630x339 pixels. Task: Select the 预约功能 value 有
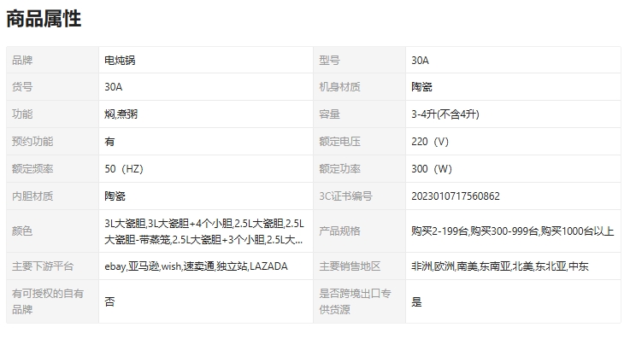pos(109,141)
